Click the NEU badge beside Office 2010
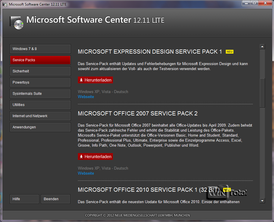 pyautogui.click(x=227, y=190)
